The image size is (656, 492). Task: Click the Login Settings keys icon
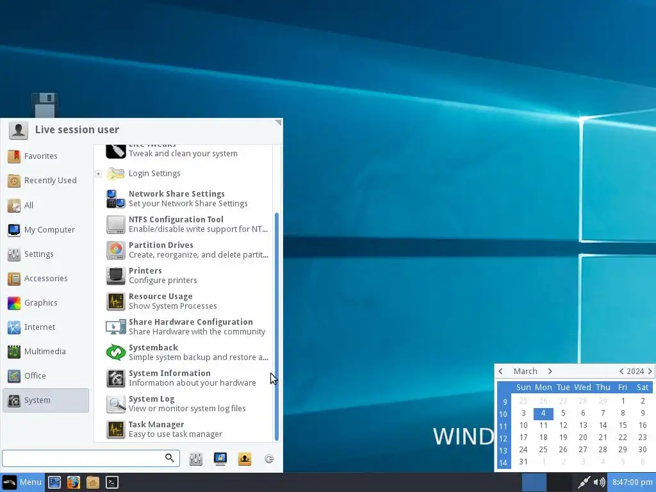point(115,174)
